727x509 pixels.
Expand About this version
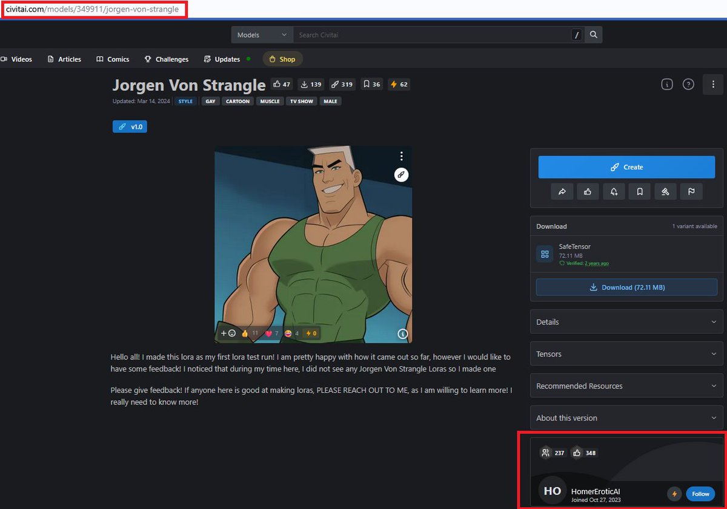coord(626,418)
